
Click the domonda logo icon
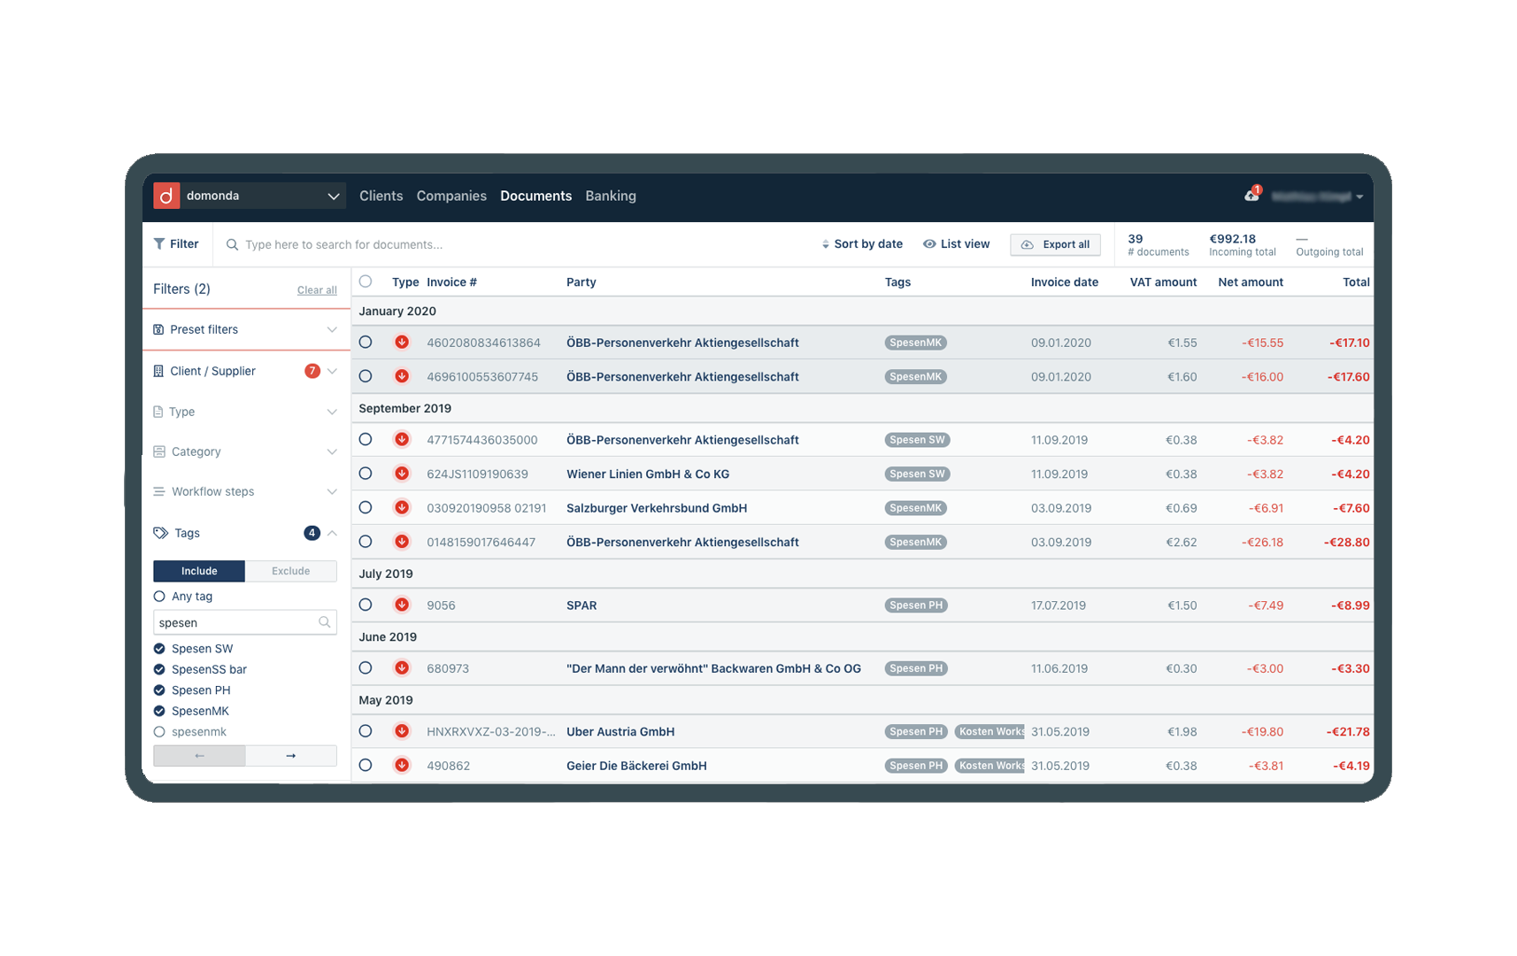tap(166, 196)
